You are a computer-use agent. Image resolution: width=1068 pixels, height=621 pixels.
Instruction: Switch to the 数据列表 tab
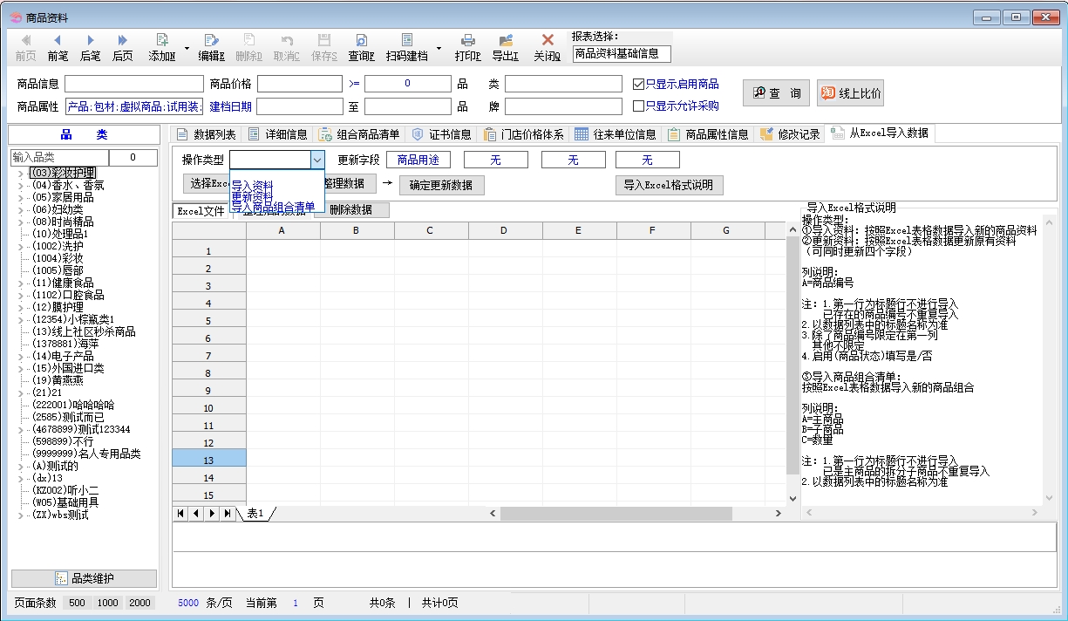point(206,134)
